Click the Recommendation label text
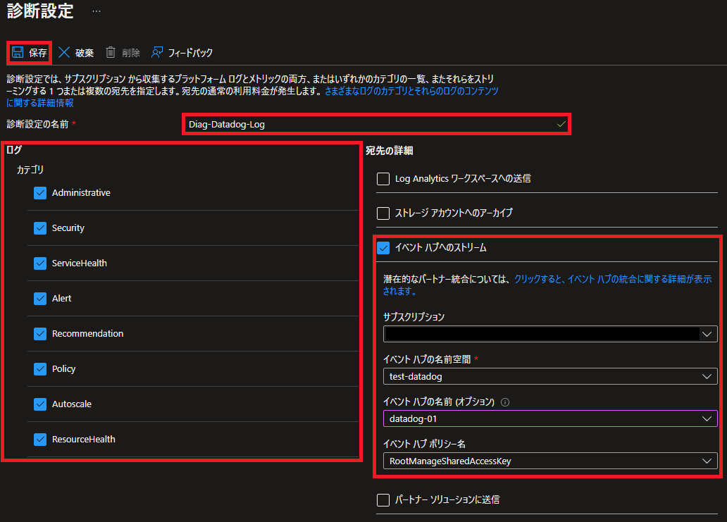 tap(87, 334)
